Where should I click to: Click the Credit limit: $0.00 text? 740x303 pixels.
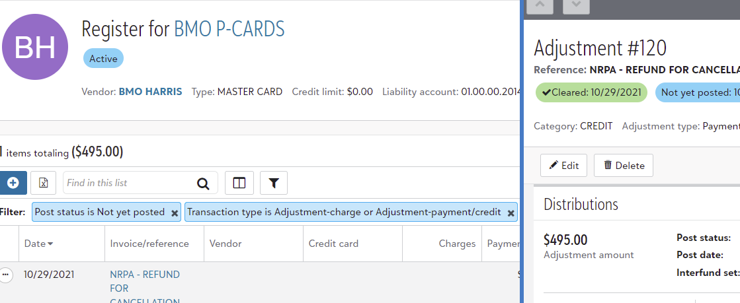tap(332, 91)
